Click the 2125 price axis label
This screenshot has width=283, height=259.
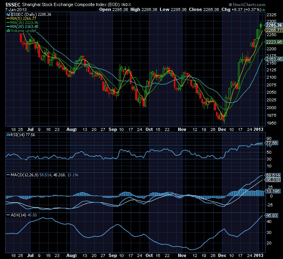point(272,70)
